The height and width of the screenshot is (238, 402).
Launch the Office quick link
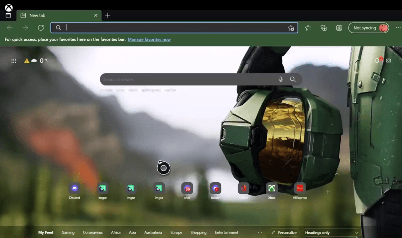[243, 189]
